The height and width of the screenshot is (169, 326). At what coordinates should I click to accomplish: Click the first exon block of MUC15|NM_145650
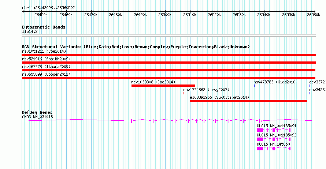click(260, 149)
